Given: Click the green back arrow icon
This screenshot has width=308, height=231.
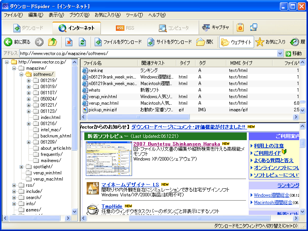Looking at the screenshot, I should pos(8,42).
